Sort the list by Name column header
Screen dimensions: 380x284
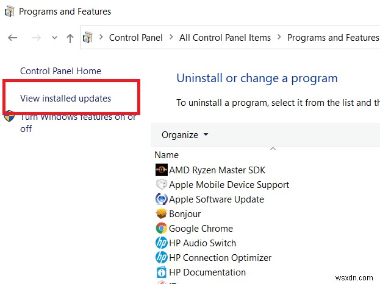167,155
